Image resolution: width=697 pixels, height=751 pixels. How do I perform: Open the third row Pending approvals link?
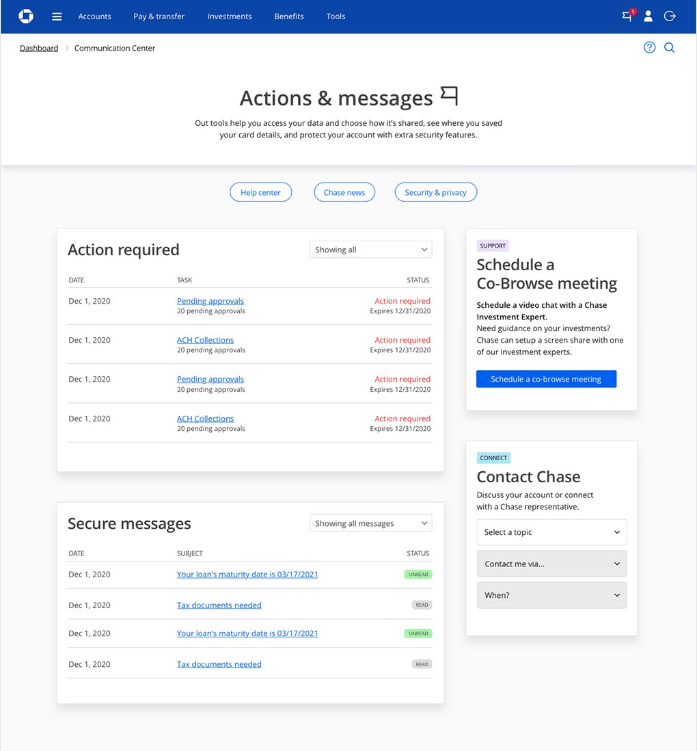coord(210,379)
